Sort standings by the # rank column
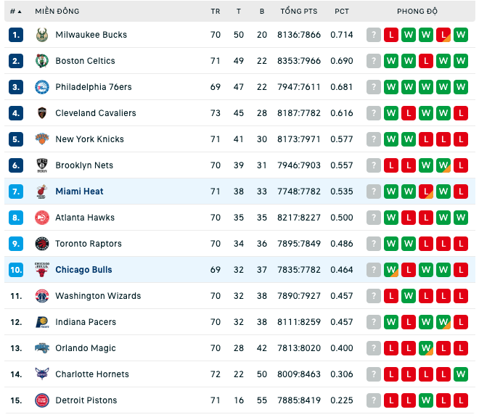The image size is (479, 420). click(x=15, y=12)
